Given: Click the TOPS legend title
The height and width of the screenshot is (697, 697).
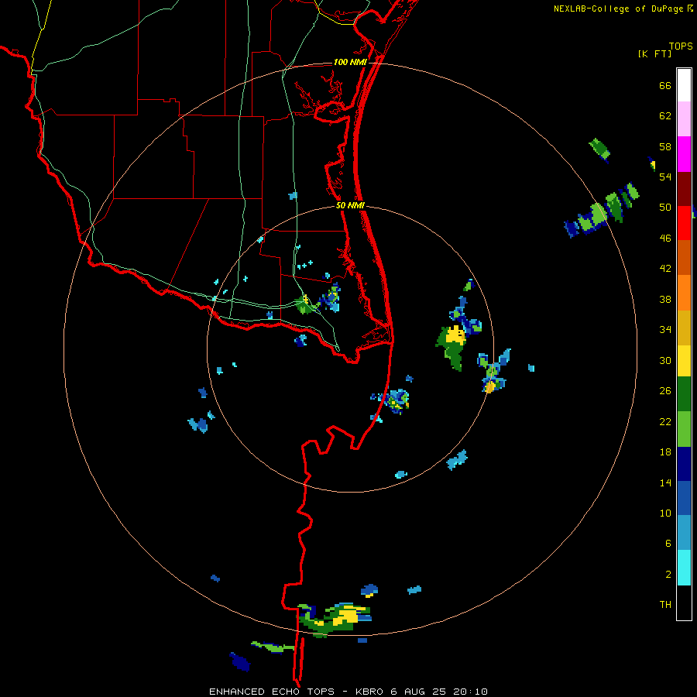Looking at the screenshot, I should pos(681,46).
